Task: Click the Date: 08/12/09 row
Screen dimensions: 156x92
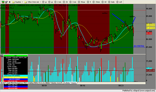Action: point(16,59)
